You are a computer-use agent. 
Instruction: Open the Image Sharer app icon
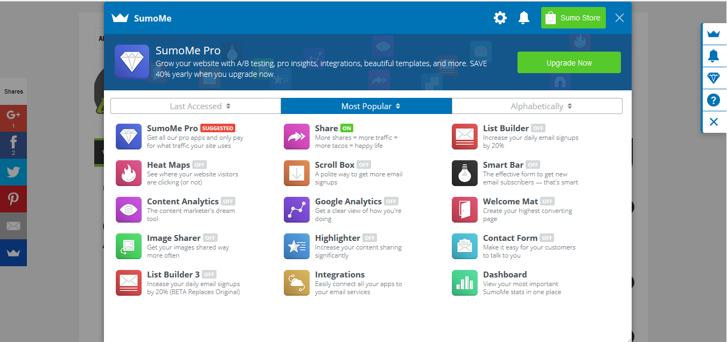point(129,246)
